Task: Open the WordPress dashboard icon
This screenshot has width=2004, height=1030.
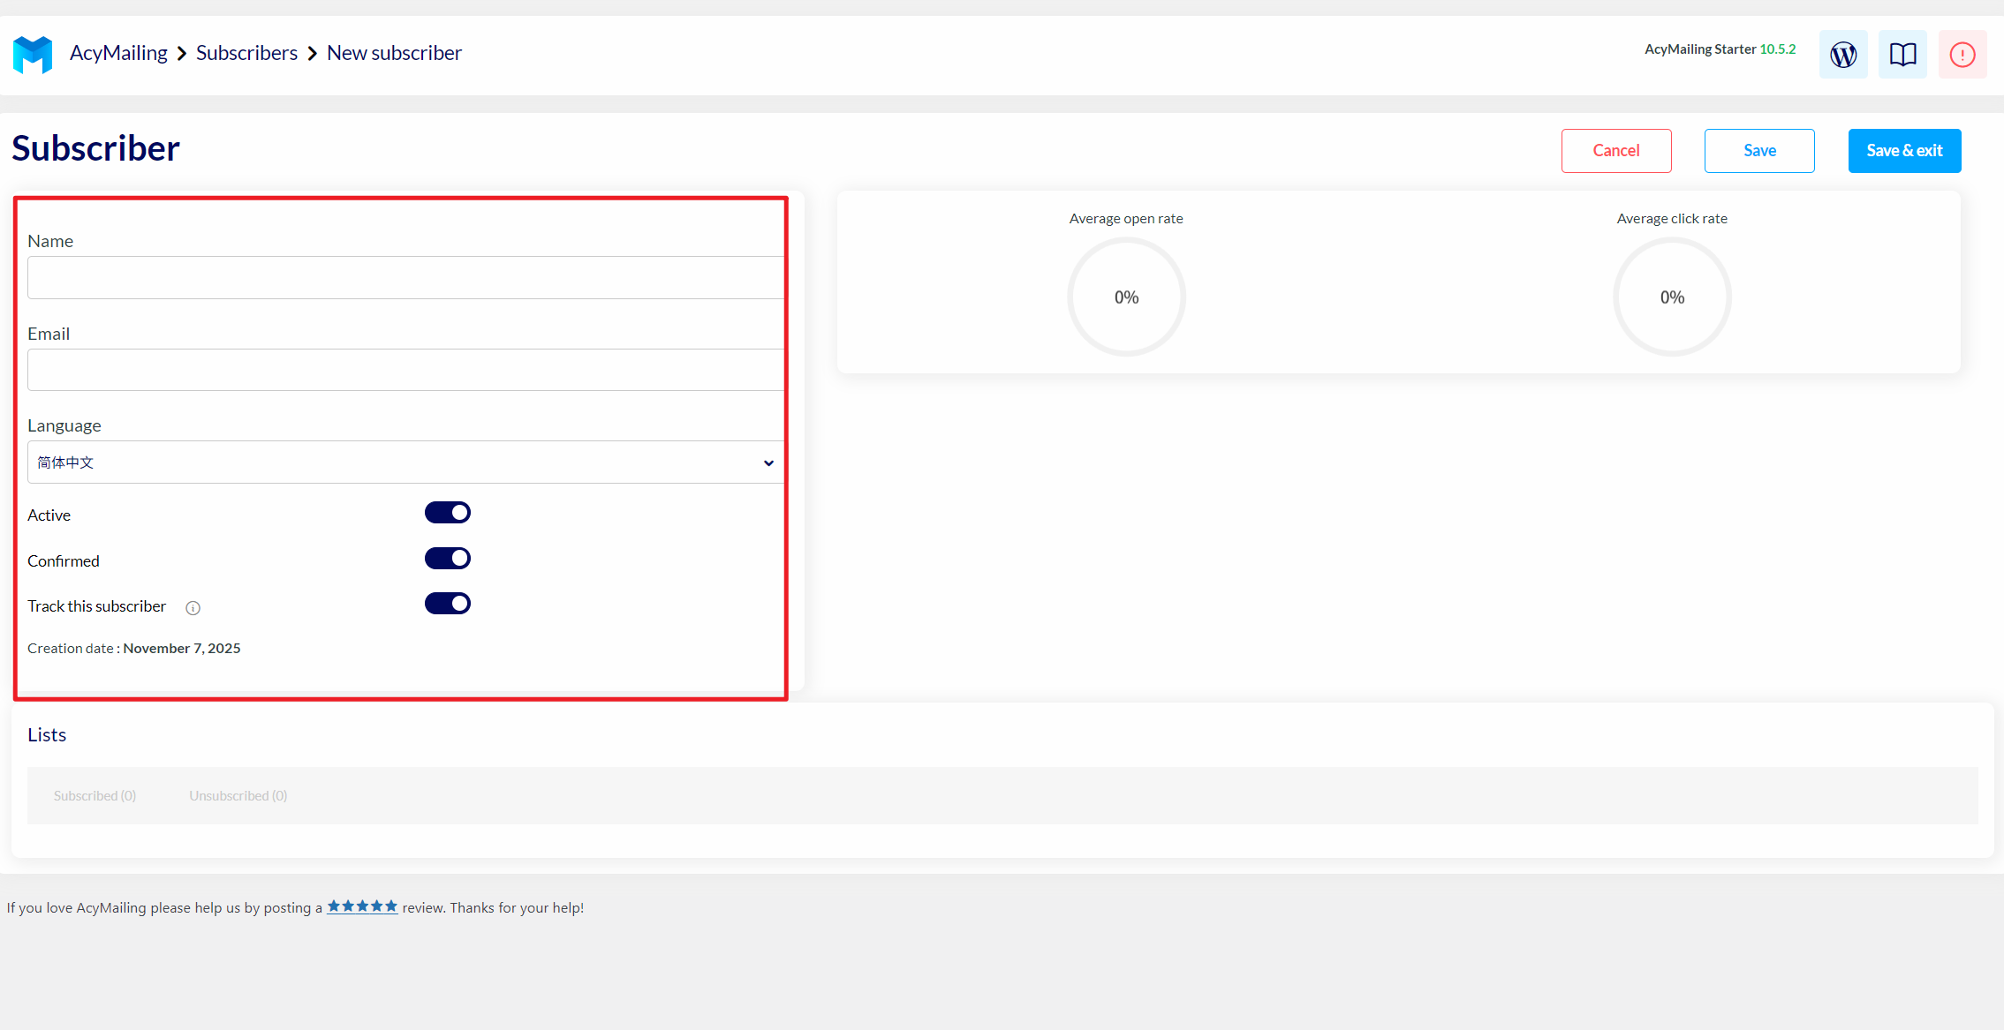Action: [x=1843, y=55]
